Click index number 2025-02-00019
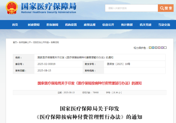The image size is (176, 123). (46, 64)
